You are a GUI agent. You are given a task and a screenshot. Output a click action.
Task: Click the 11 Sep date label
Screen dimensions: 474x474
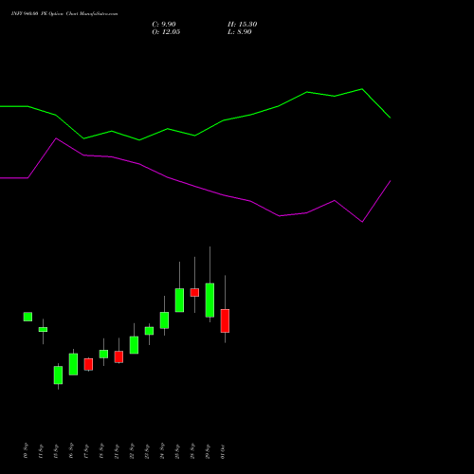[41, 450]
